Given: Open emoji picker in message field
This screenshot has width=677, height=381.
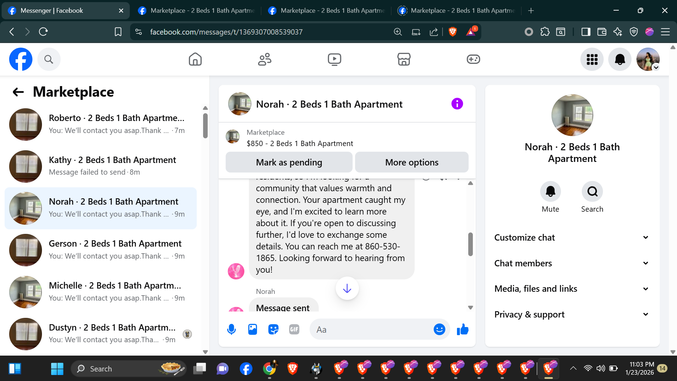Looking at the screenshot, I should [439, 329].
